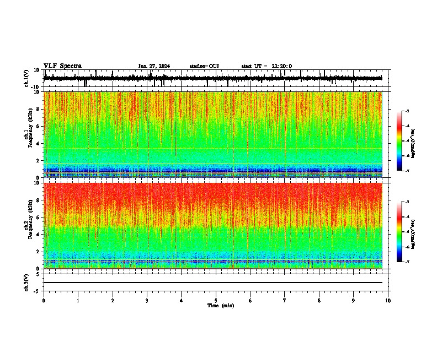Click the "9" tick on the time axis

353,301
